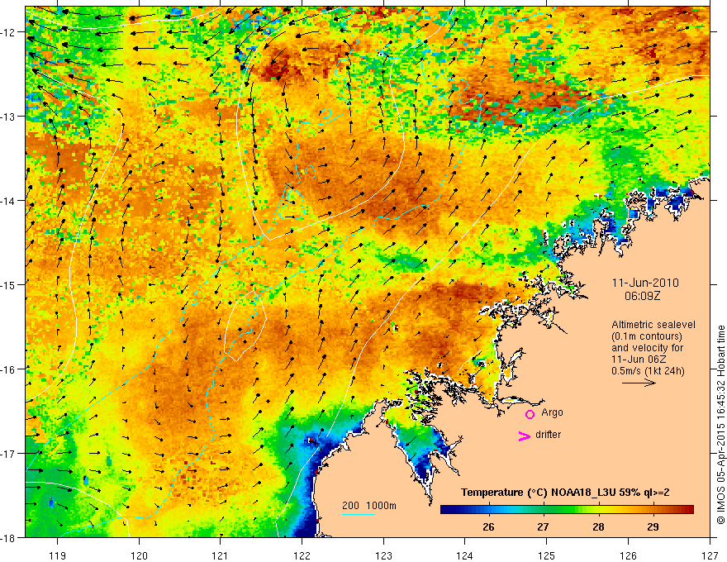Click the 26 colorbar tick label
The height and width of the screenshot is (562, 727).
pos(488,526)
